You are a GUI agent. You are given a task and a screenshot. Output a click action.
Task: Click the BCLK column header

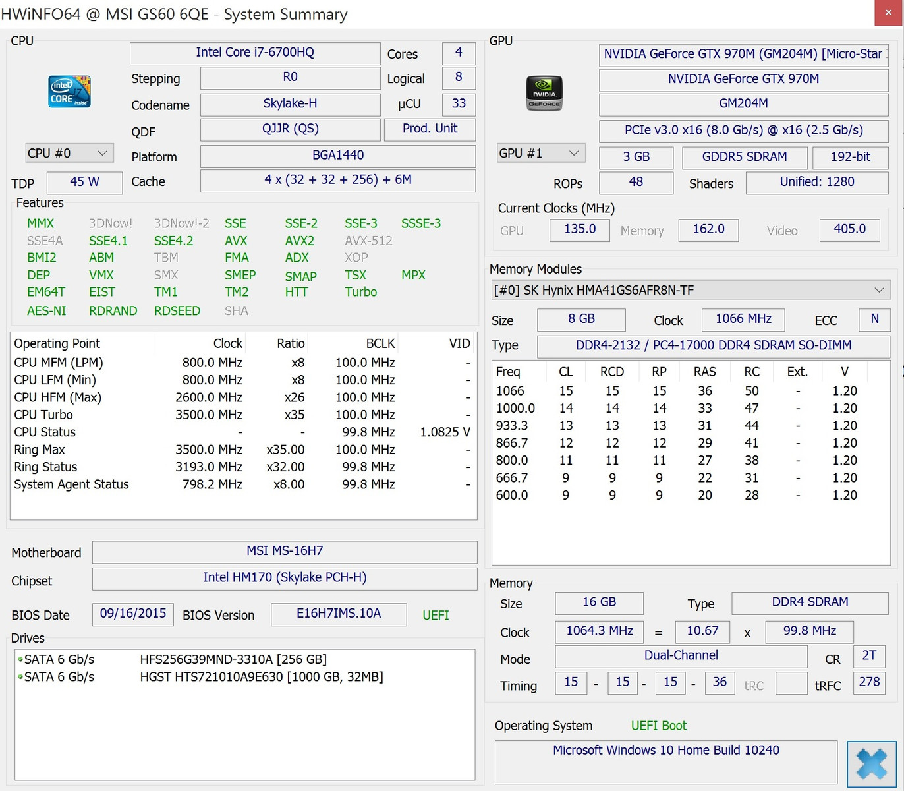coord(353,343)
